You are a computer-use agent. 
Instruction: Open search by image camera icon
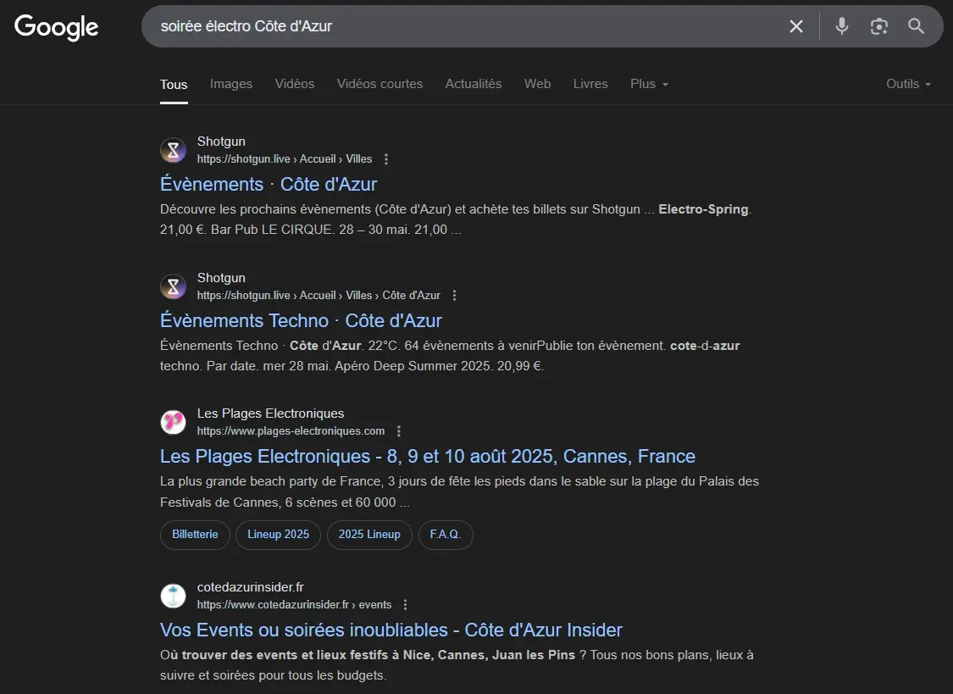pos(878,26)
